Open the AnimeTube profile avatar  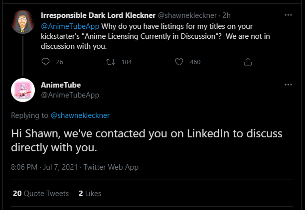pyautogui.click(x=22, y=90)
